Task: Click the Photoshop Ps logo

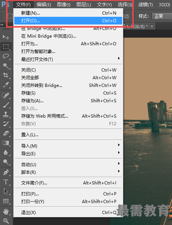Action: point(5,4)
